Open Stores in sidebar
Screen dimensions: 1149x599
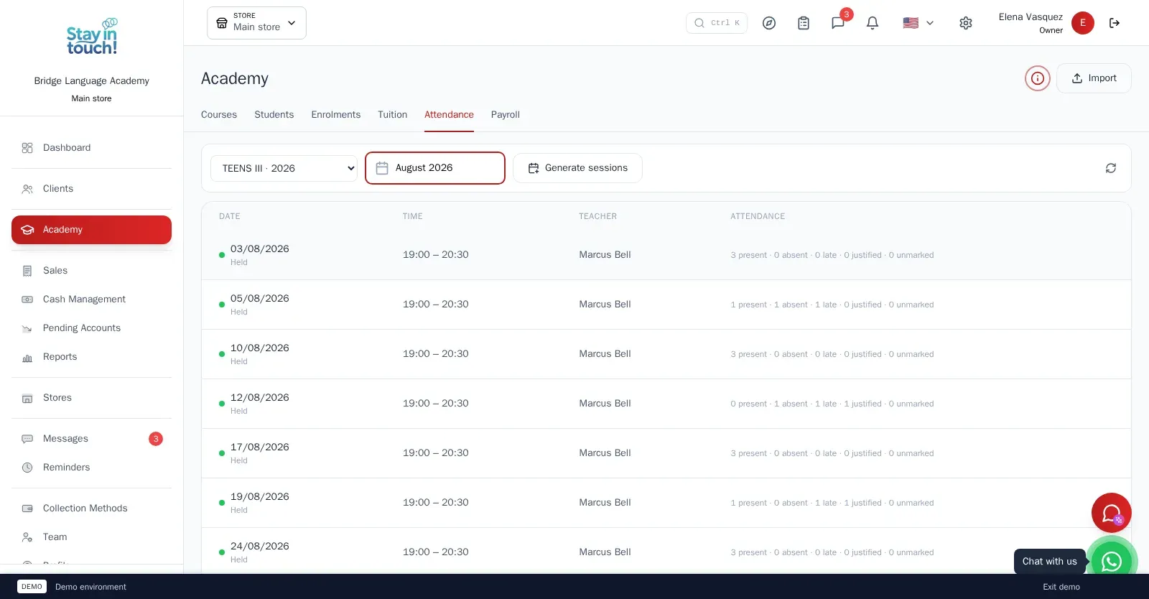91,398
